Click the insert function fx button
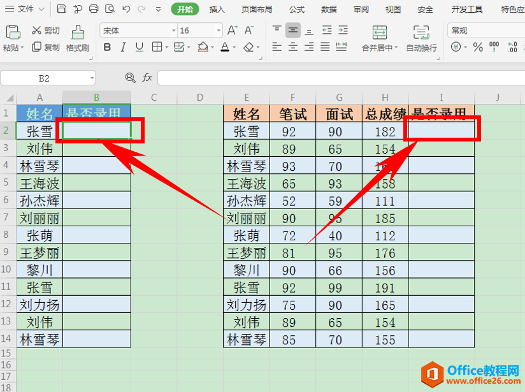Screen dimensions: 525x392 [x=147, y=78]
